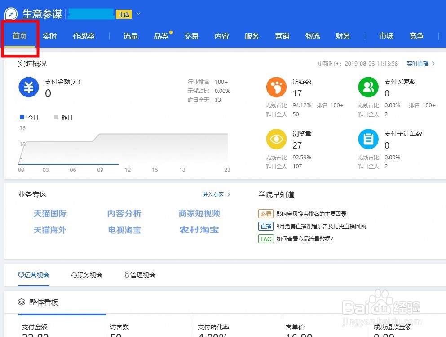Select the 支付转化率 card in 整体看板
This screenshot has height=337, width=446.
[238, 326]
